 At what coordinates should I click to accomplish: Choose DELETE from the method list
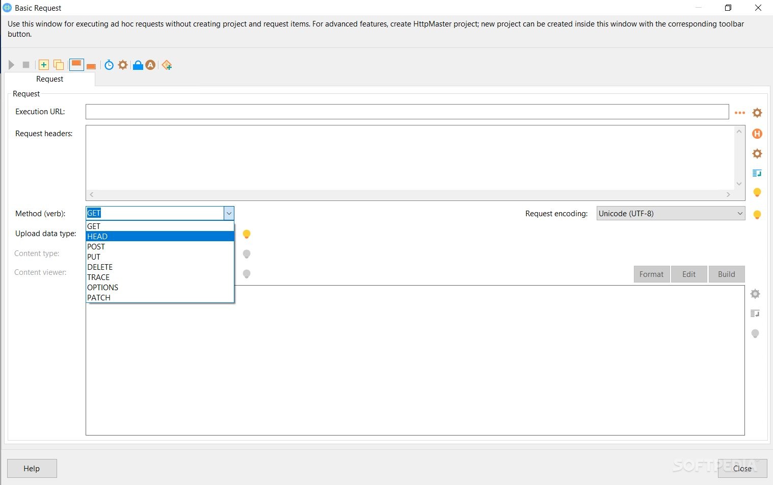tap(160, 267)
